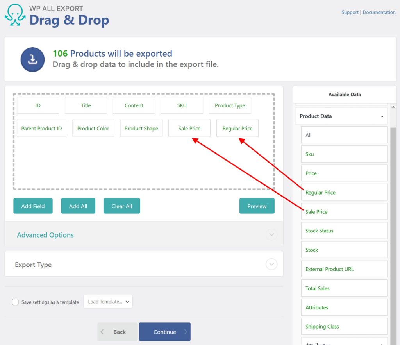Expand the Export Type section
This screenshot has height=345, width=400.
click(271, 264)
